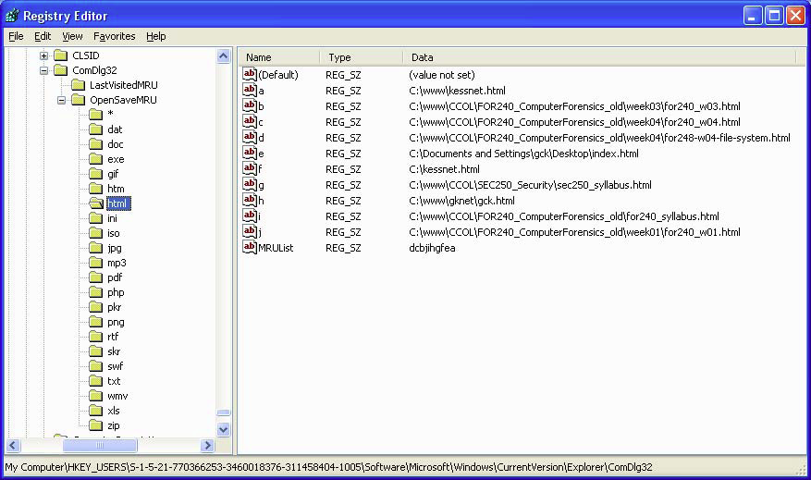Click the Registry Editor title bar icon

(x=12, y=16)
